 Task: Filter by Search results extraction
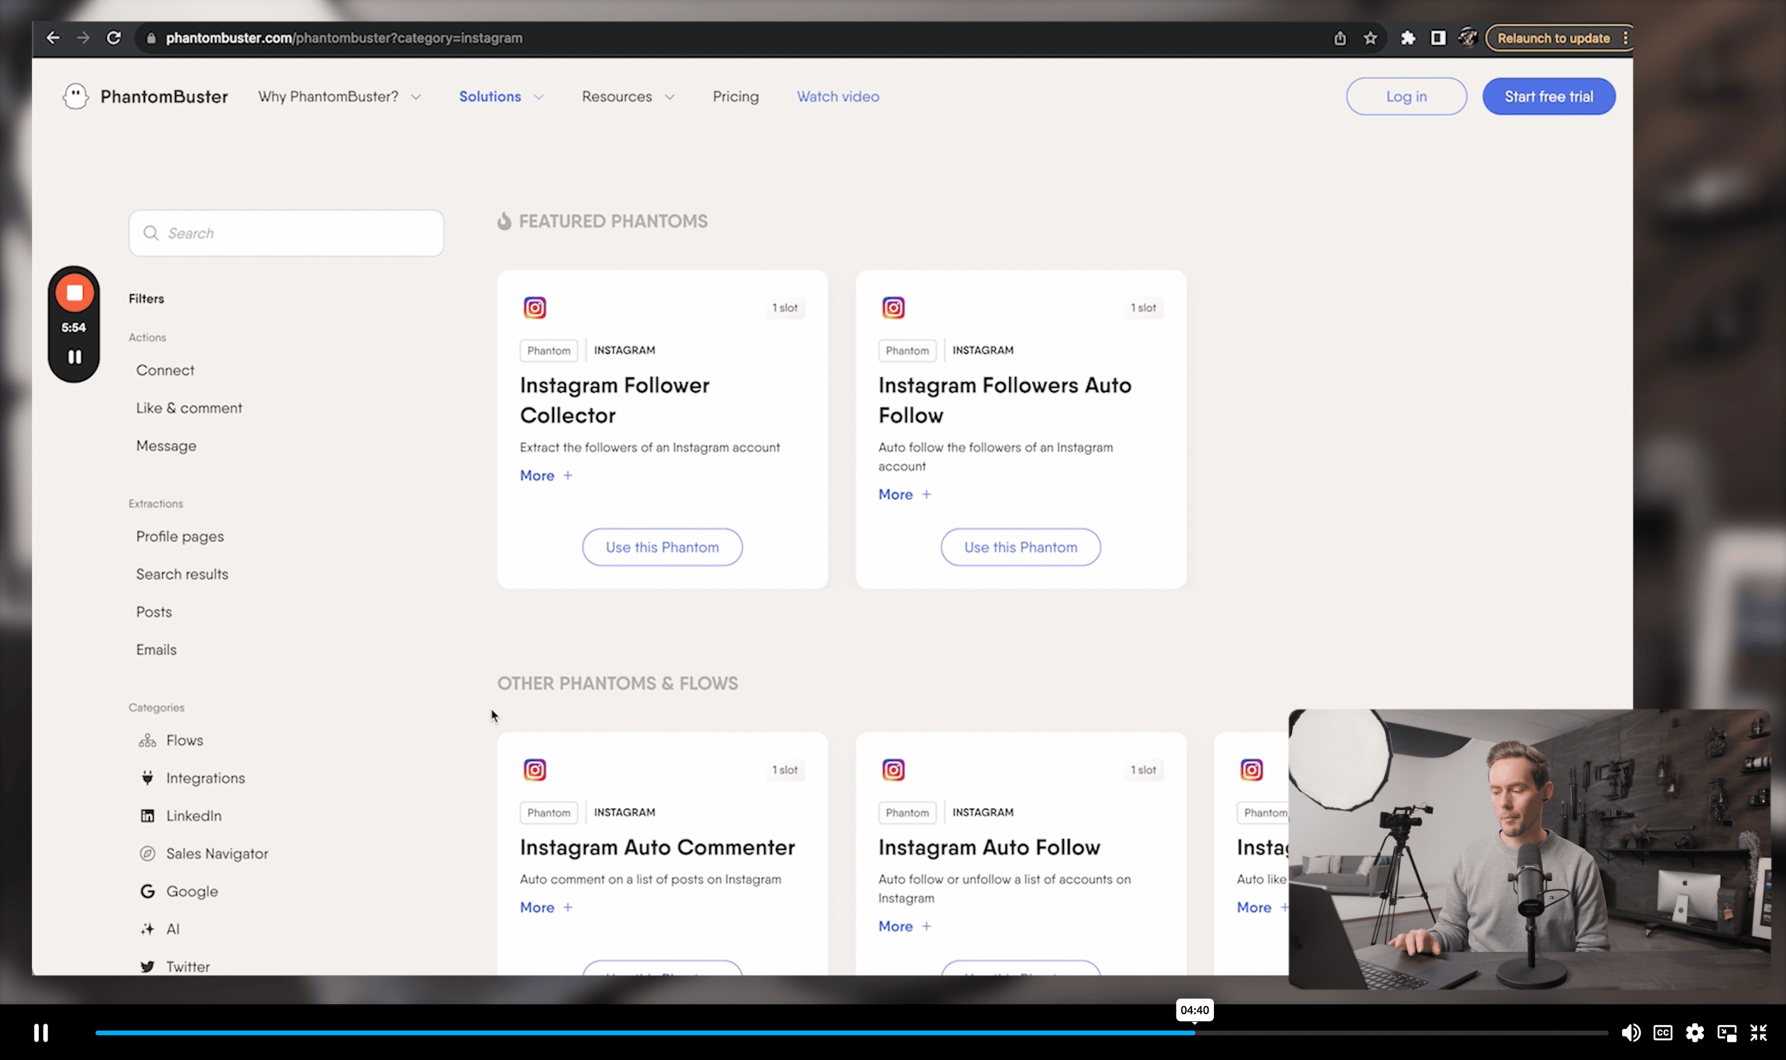tap(182, 574)
